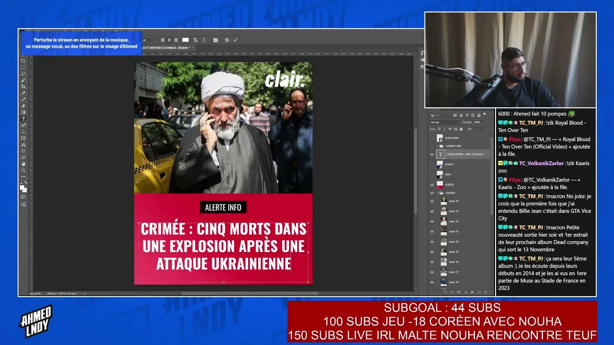The height and width of the screenshot is (345, 614).
Task: Hide the L'IRAN text layer
Action: (432, 154)
